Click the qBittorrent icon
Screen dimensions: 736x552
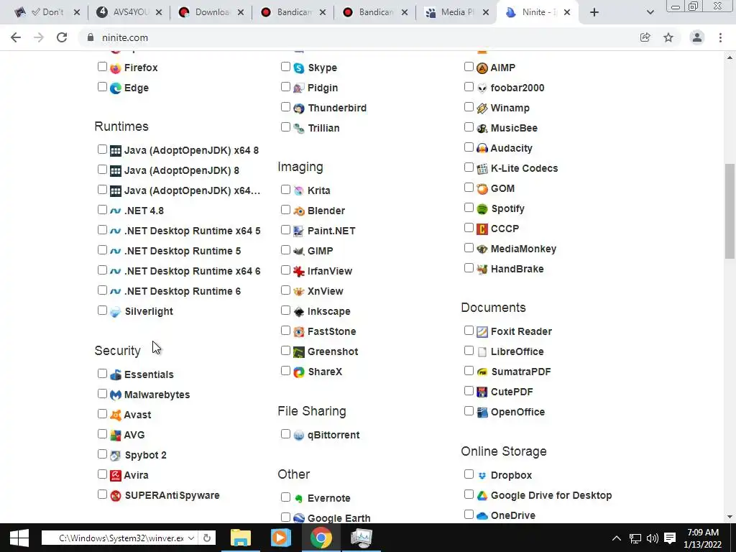(x=299, y=436)
